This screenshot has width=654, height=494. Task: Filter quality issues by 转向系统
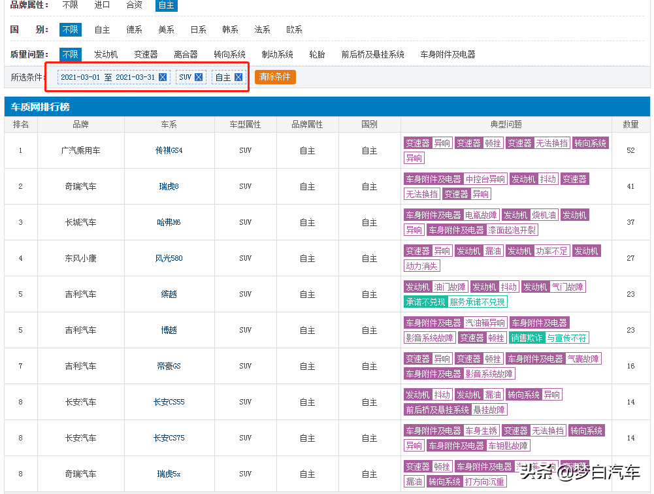click(x=229, y=54)
